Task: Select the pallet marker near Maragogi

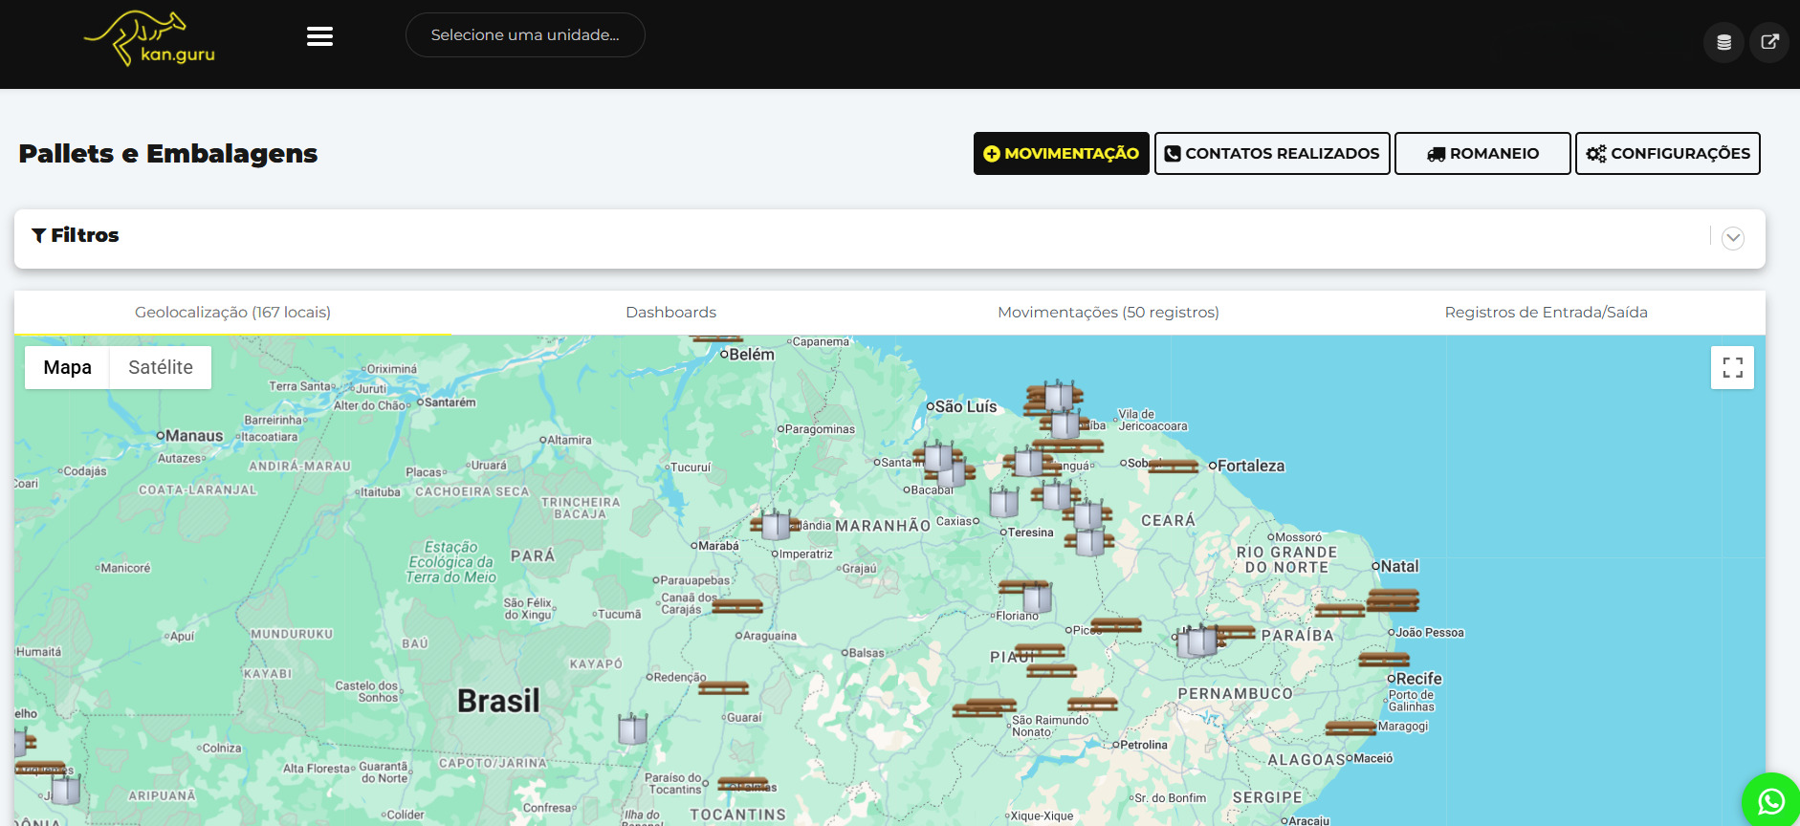Action: pyautogui.click(x=1350, y=728)
